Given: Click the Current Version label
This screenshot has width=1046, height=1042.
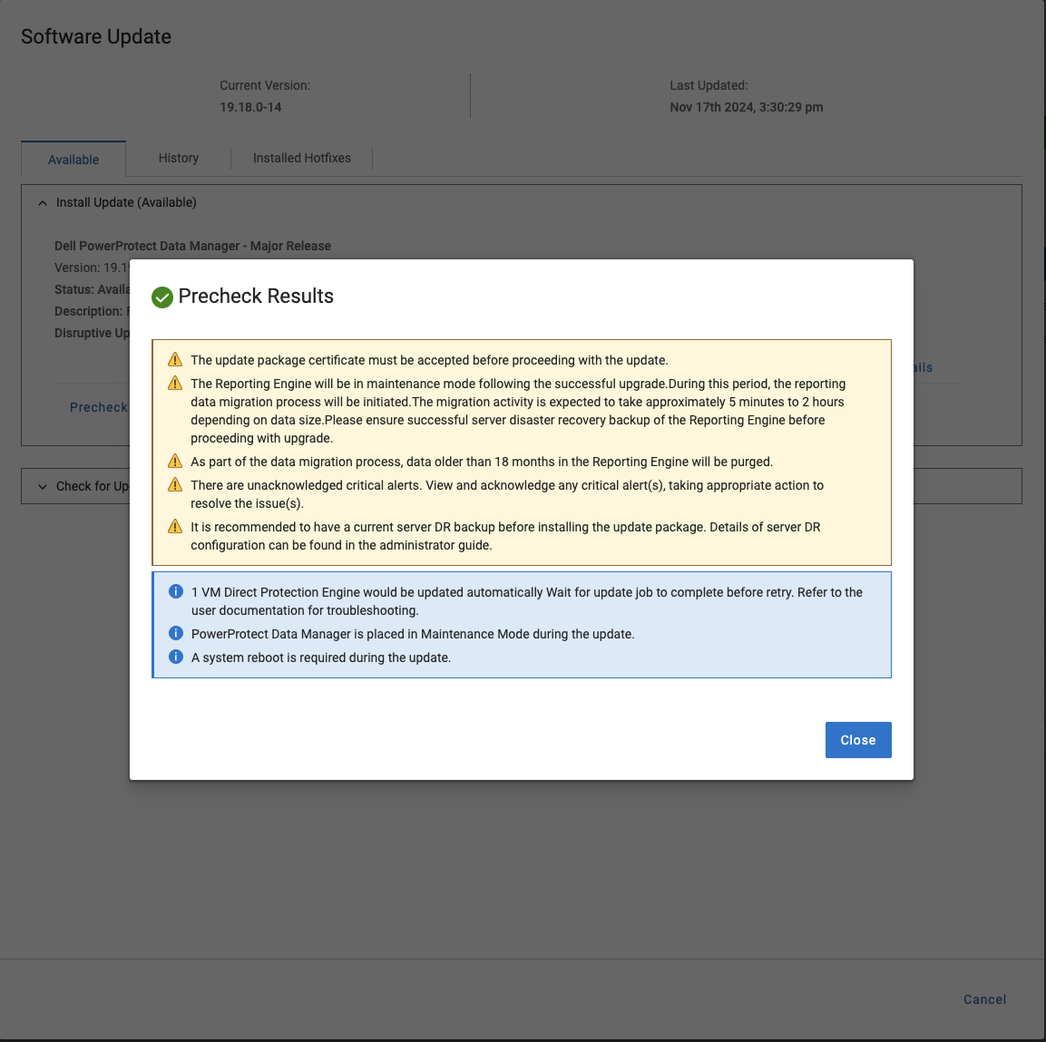Looking at the screenshot, I should point(265,85).
